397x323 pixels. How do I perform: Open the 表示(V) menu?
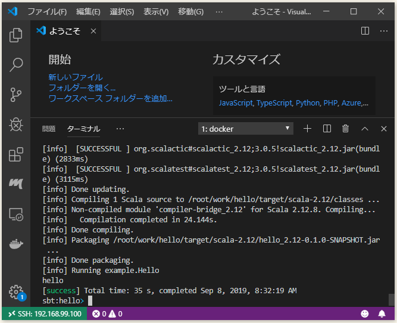[156, 12]
